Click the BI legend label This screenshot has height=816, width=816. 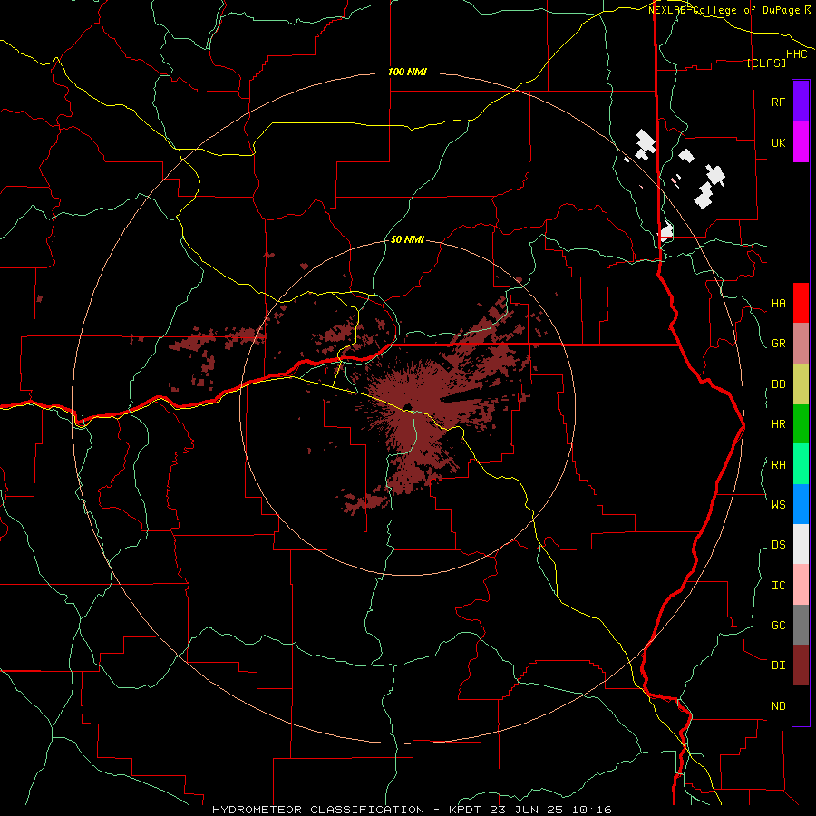click(x=778, y=665)
